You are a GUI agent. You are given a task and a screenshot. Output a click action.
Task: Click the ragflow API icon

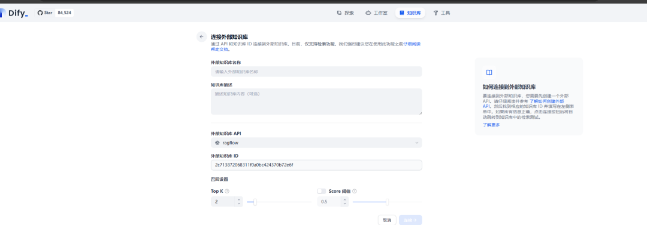217,143
